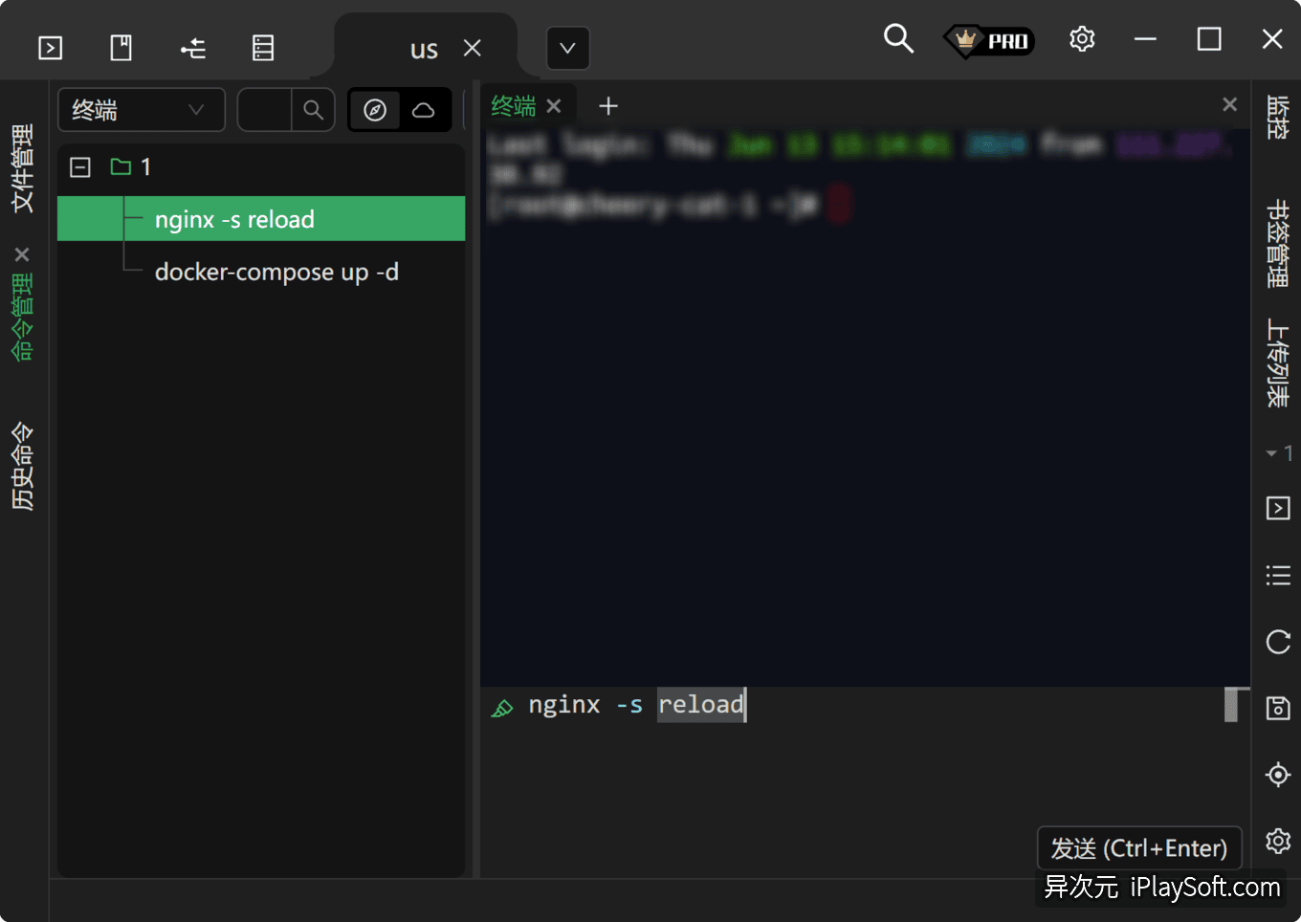Open the search magnifier in the title bar
Viewport: 1301px width, 922px height.
pos(897,38)
